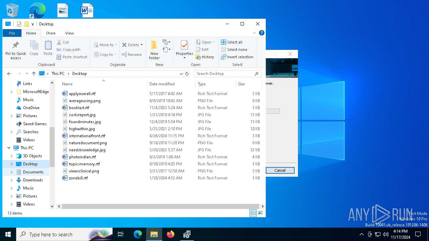Open Recycle Bin on desktop
This screenshot has width=429, height=241.
[12, 11]
